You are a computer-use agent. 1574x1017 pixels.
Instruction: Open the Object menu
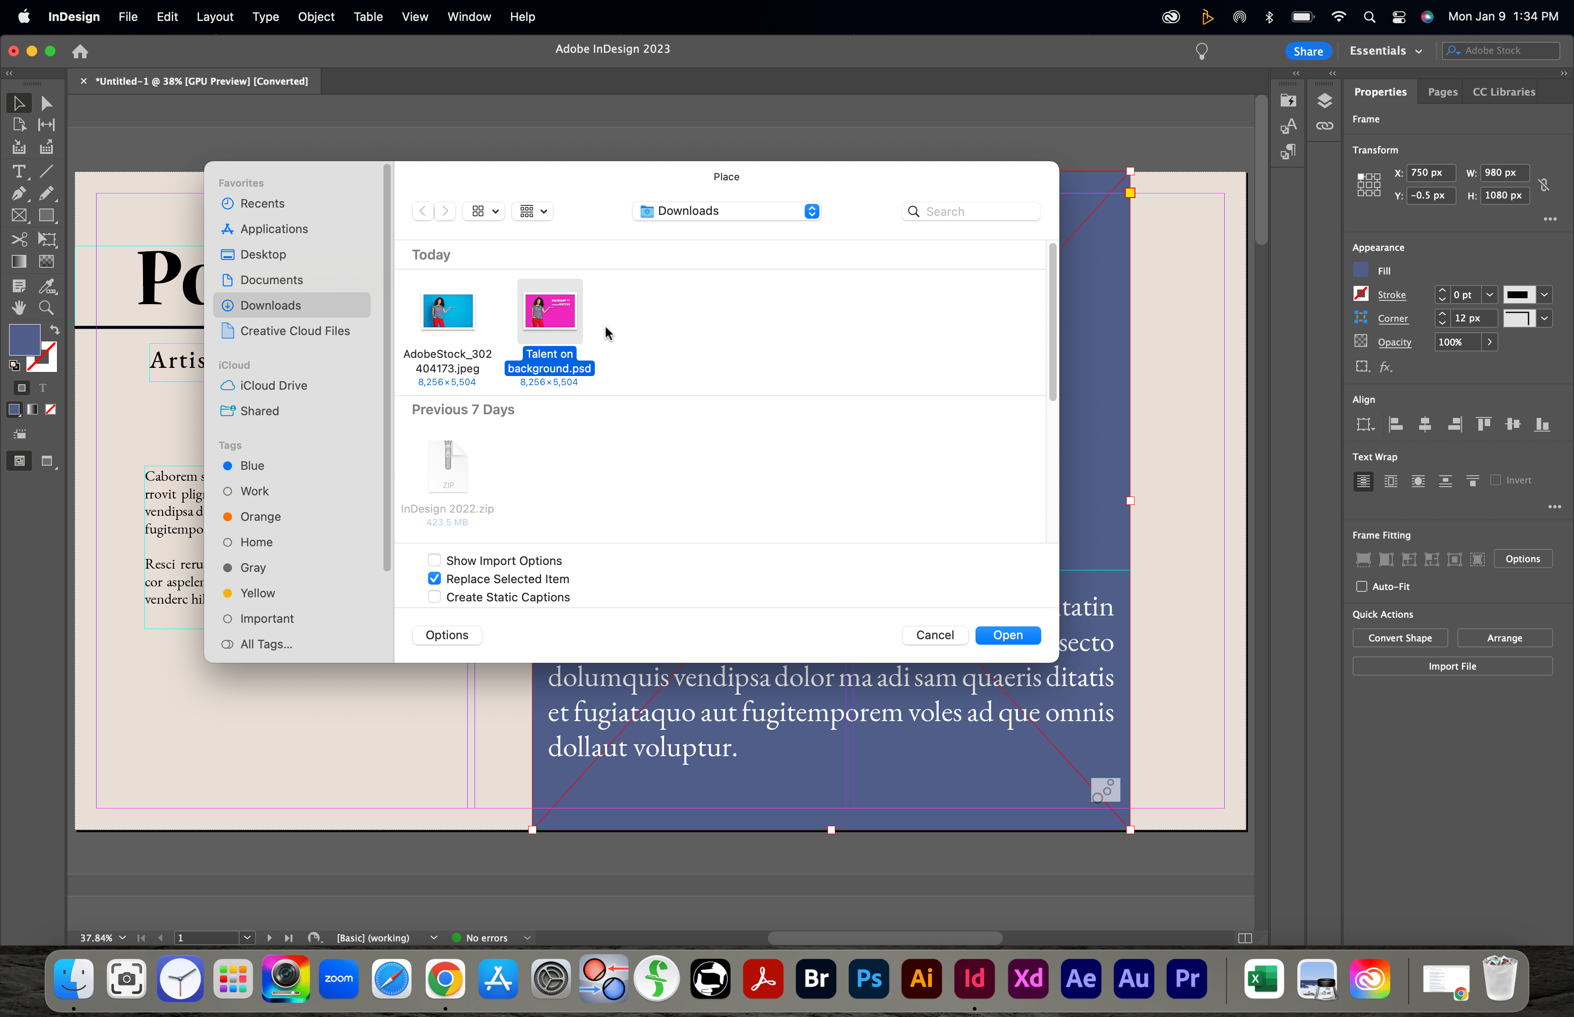point(317,16)
